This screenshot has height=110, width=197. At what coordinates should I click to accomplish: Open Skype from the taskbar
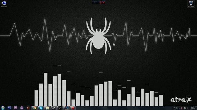[41, 108]
